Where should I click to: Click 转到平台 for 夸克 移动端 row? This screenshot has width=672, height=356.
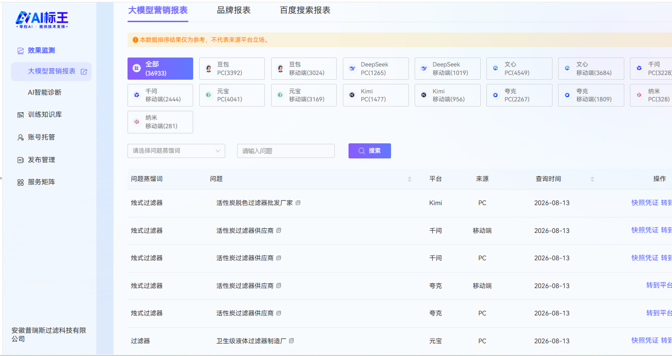point(659,285)
